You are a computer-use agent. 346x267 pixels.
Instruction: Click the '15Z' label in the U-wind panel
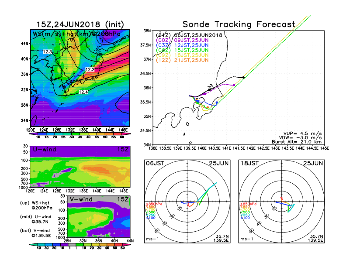[x=123, y=150]
